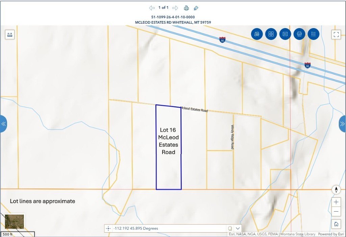Open the legend list icon
This screenshot has height=237, width=346.
314,34
